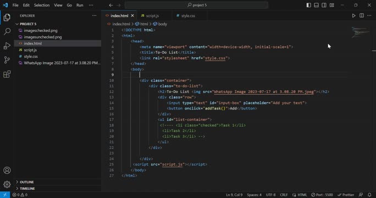376x198 pixels.
Task: Click the project 5 command center search box
Action: [x=196, y=5]
